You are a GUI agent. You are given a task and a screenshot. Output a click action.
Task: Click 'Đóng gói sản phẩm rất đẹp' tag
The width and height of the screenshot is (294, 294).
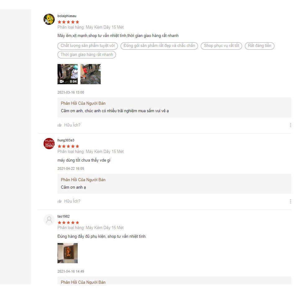coord(159,46)
